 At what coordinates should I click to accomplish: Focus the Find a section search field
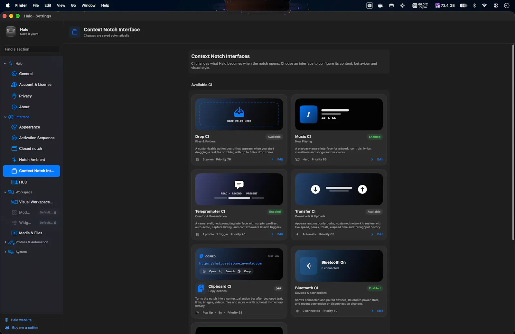[x=31, y=49]
